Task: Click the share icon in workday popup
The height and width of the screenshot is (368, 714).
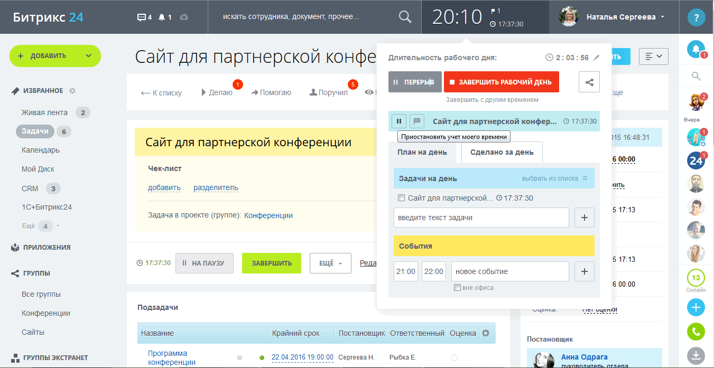Action: tap(589, 82)
